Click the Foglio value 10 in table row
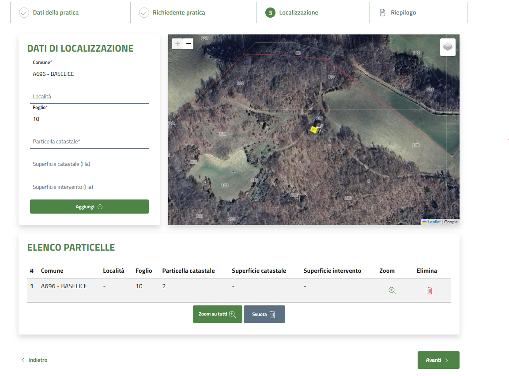The width and height of the screenshot is (509, 376). (139, 286)
